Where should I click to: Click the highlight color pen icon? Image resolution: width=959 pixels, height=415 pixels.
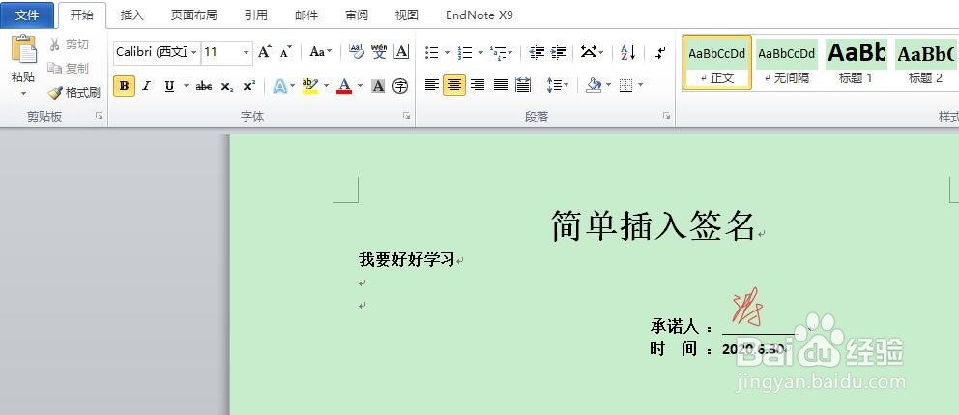click(310, 86)
